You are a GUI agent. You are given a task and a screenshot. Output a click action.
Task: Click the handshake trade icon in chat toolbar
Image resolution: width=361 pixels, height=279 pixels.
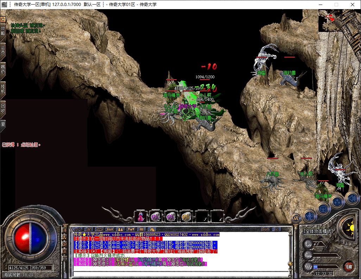pos(89,229)
